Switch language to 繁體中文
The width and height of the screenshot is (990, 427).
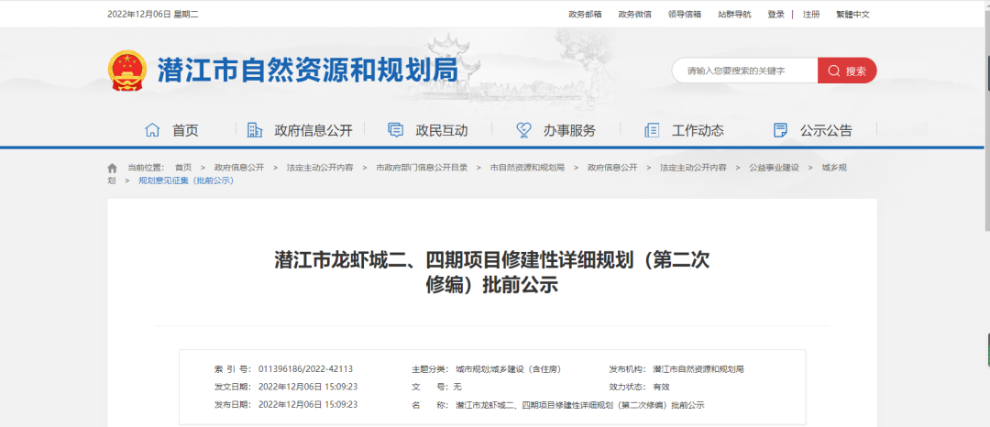point(852,14)
